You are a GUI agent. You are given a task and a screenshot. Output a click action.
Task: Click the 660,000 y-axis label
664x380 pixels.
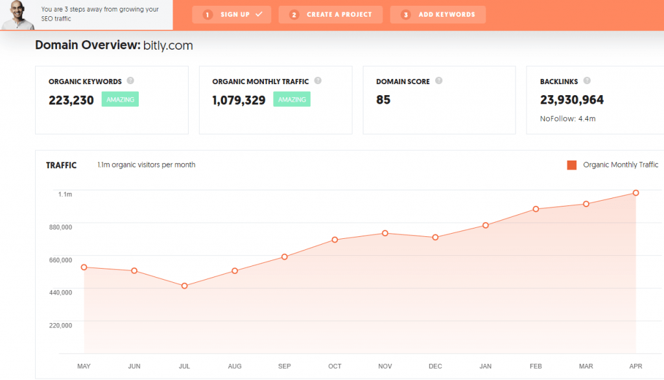tap(60, 260)
